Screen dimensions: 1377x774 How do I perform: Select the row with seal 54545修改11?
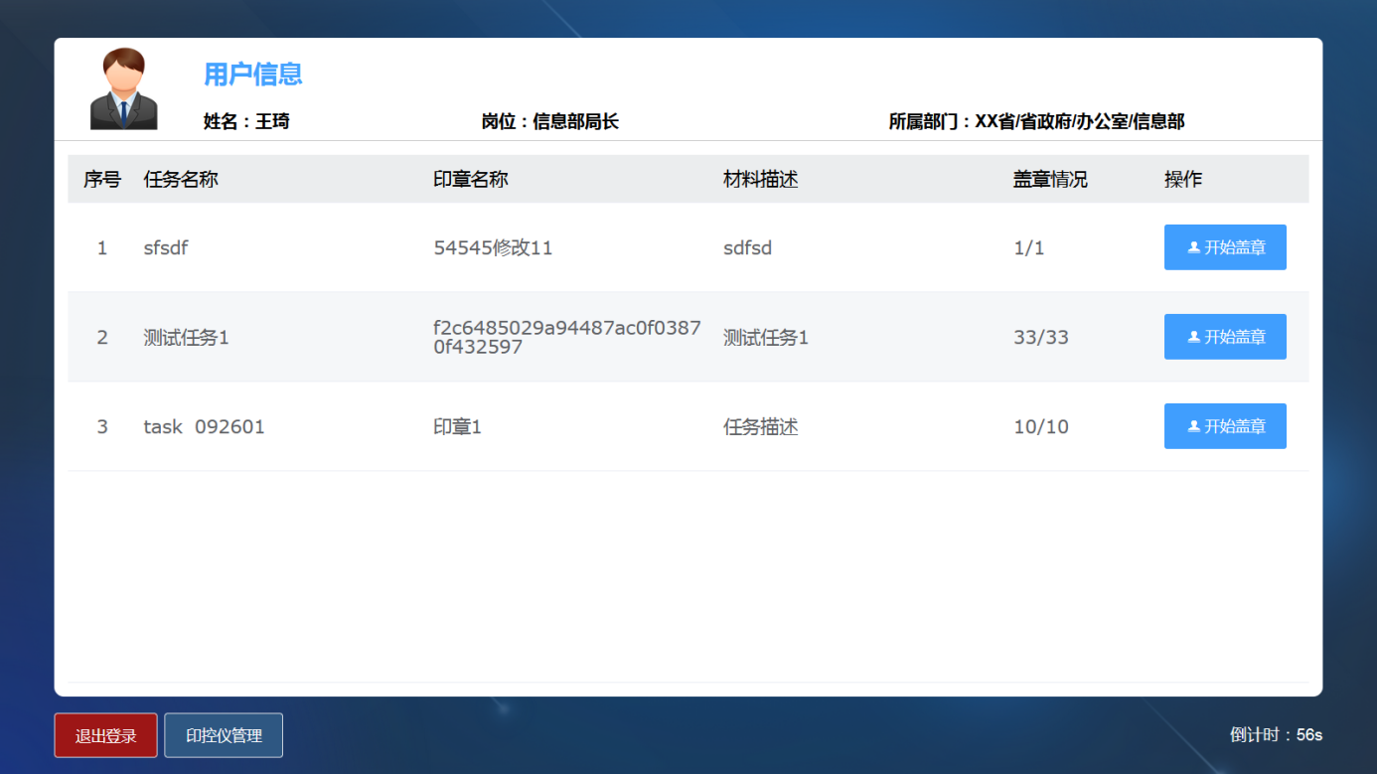(x=688, y=247)
